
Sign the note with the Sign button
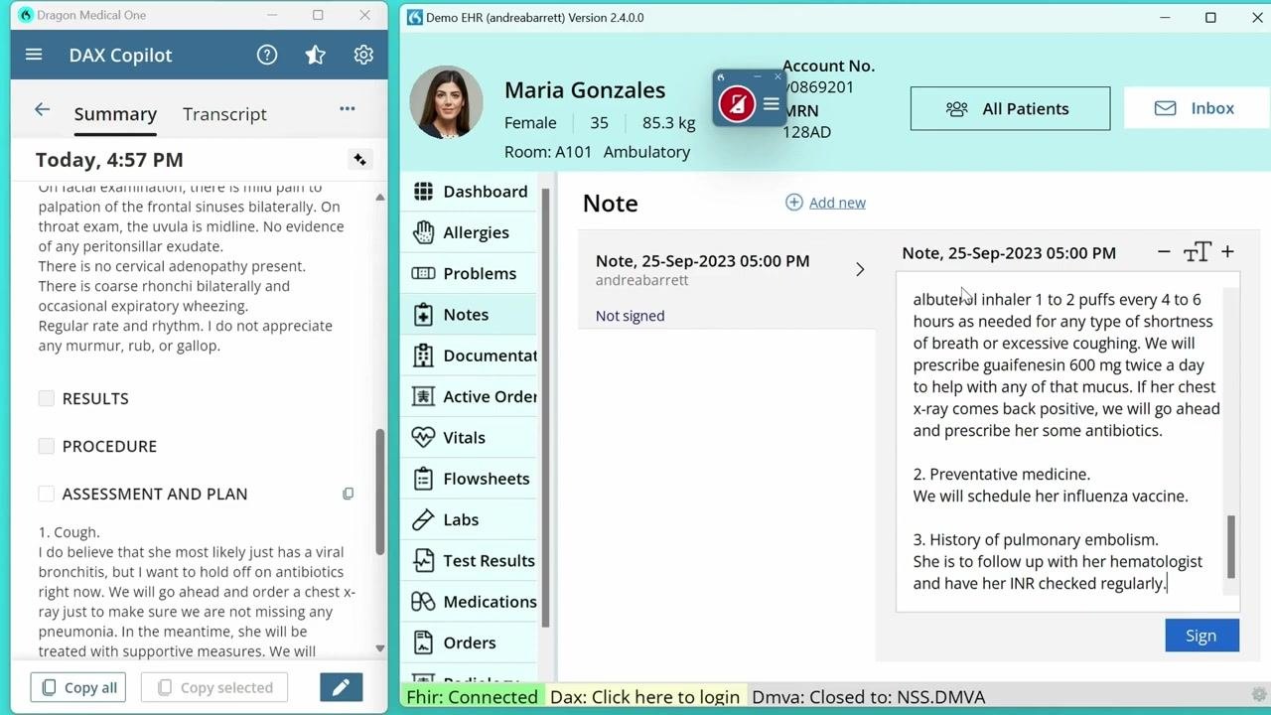[x=1201, y=636]
